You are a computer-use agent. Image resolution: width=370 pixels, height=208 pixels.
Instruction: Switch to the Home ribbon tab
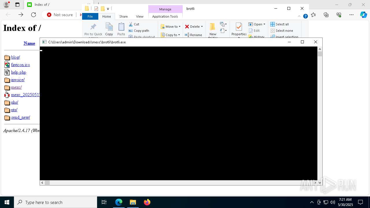point(107,16)
